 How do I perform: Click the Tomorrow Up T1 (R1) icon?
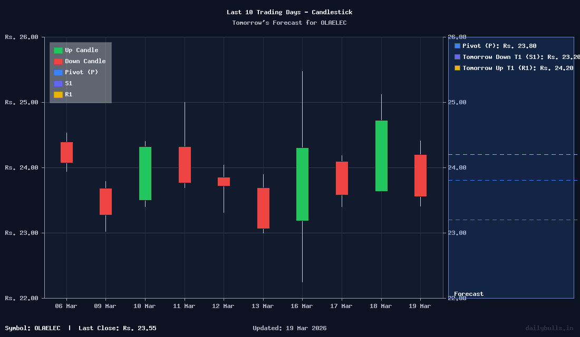tap(457, 68)
